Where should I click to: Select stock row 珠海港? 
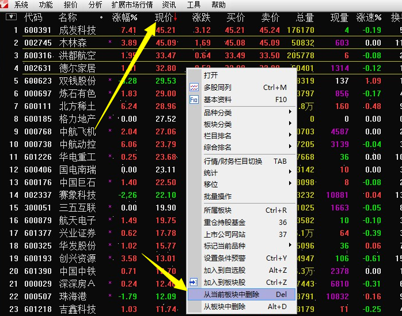click(x=201, y=296)
